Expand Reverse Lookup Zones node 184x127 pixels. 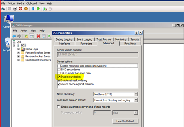point(18,56)
